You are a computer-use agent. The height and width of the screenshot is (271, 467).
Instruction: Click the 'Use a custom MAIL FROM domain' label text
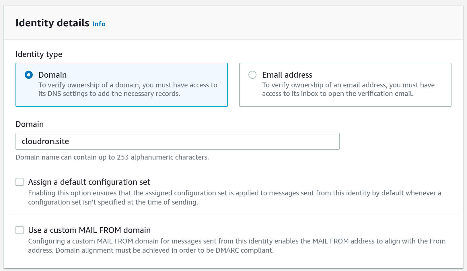[89, 230]
